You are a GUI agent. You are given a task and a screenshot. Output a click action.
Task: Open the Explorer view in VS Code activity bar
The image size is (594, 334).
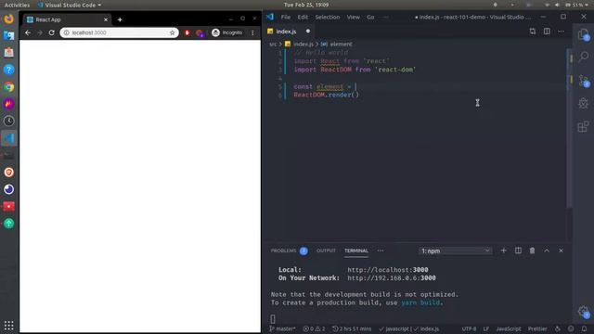[584, 35]
